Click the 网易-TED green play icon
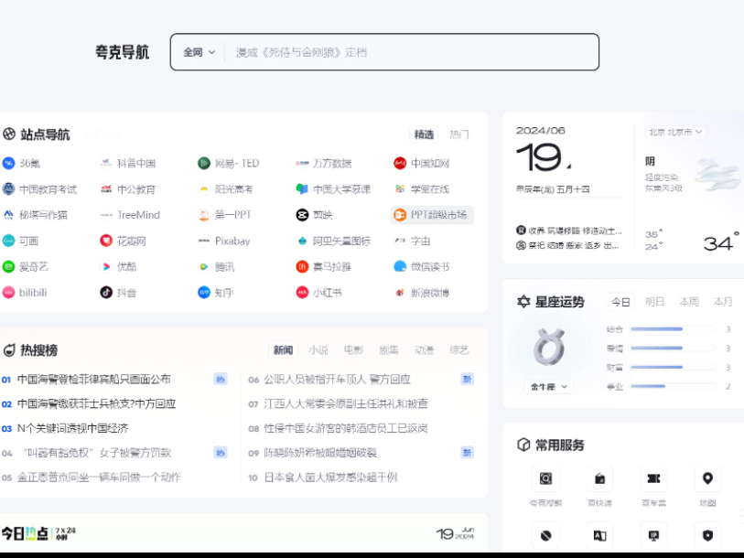744x558 pixels. (x=204, y=163)
